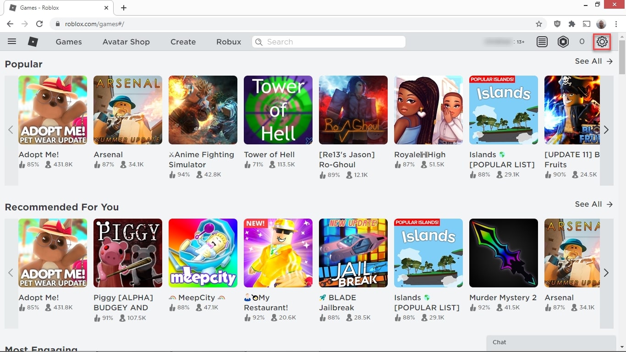Open the MeepCity game thumbnail
The width and height of the screenshot is (626, 352).
tap(203, 253)
